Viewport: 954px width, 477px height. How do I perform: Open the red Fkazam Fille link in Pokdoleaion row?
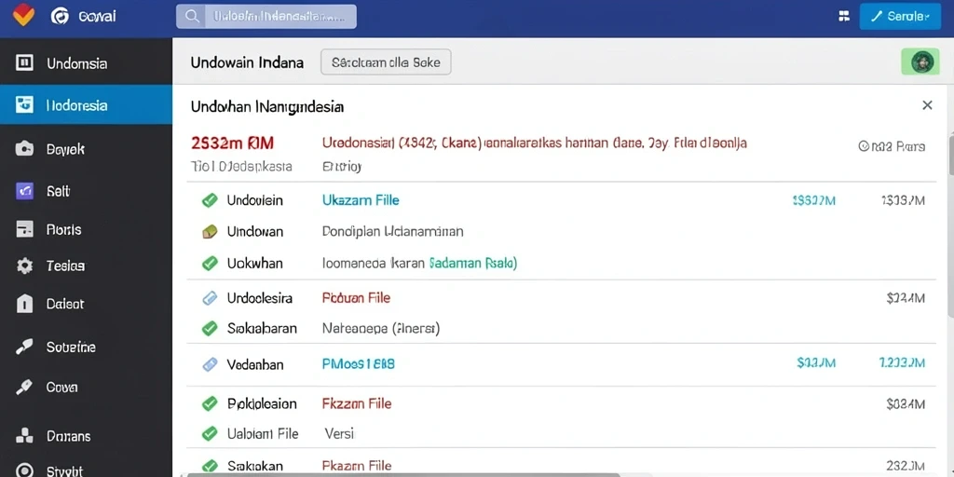click(x=357, y=403)
